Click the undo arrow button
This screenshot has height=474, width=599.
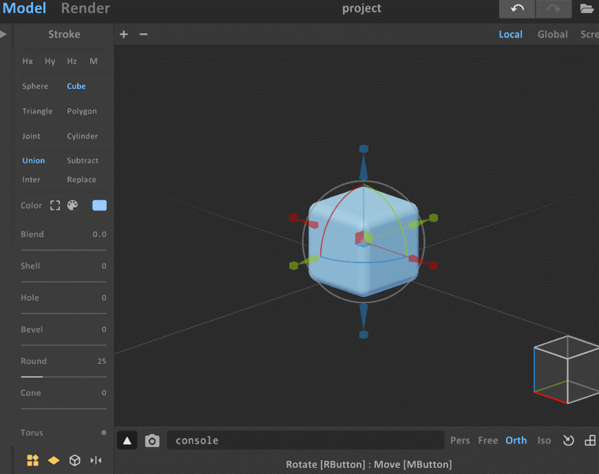[518, 9]
